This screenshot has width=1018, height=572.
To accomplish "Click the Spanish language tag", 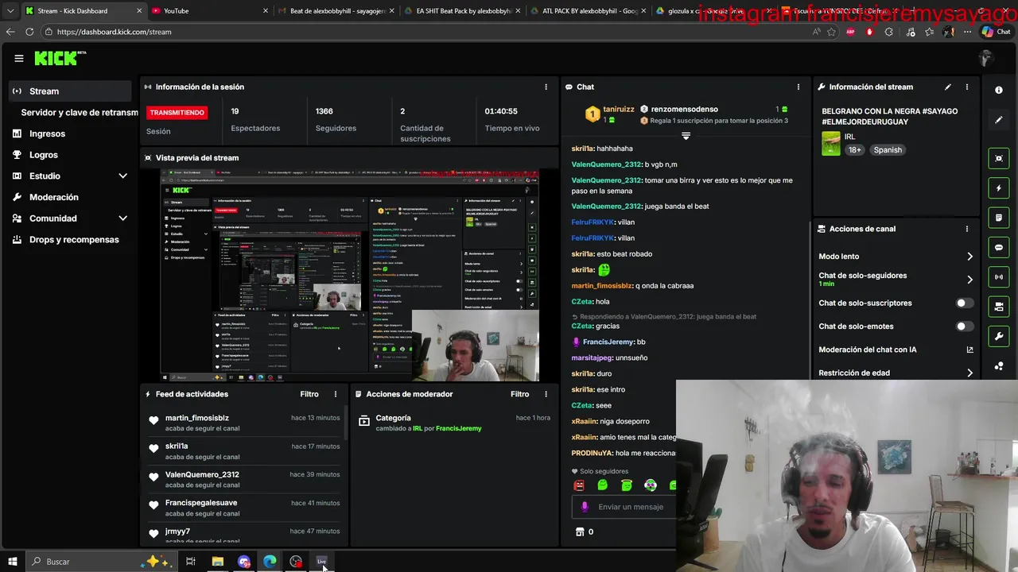I will coord(888,150).
